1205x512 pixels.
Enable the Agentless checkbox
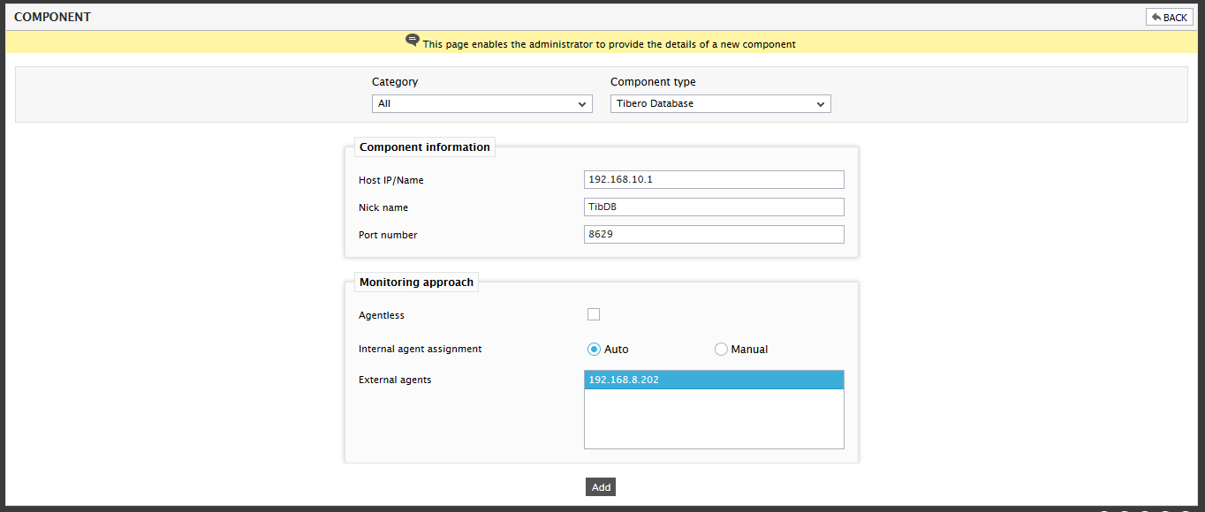tap(594, 314)
